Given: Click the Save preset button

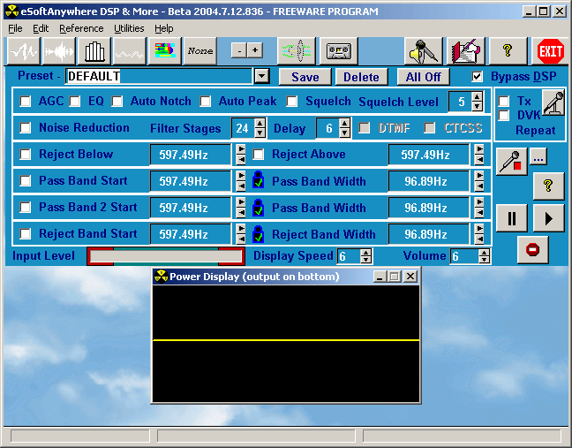Looking at the screenshot, I should pos(305,77).
